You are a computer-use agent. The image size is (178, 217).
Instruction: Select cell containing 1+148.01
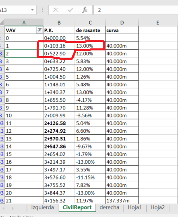[59, 85]
